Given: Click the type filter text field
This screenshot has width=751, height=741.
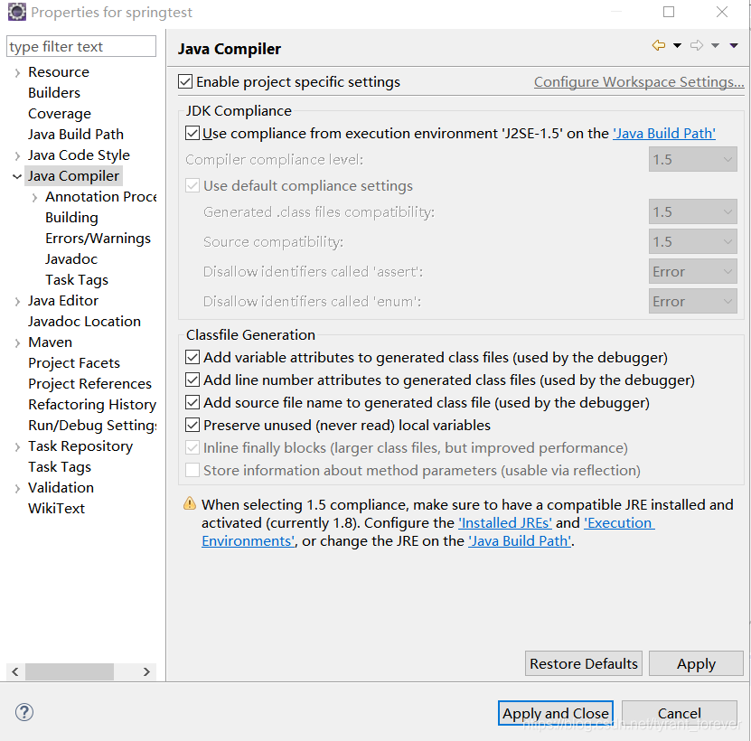Looking at the screenshot, I should [x=81, y=46].
